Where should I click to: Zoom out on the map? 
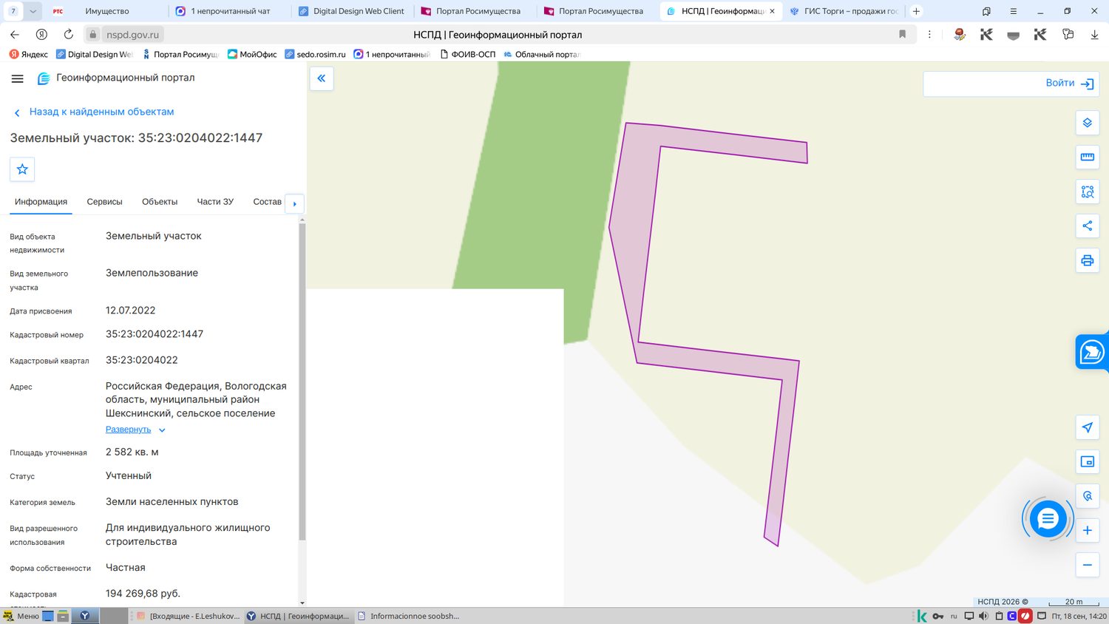tap(1087, 565)
